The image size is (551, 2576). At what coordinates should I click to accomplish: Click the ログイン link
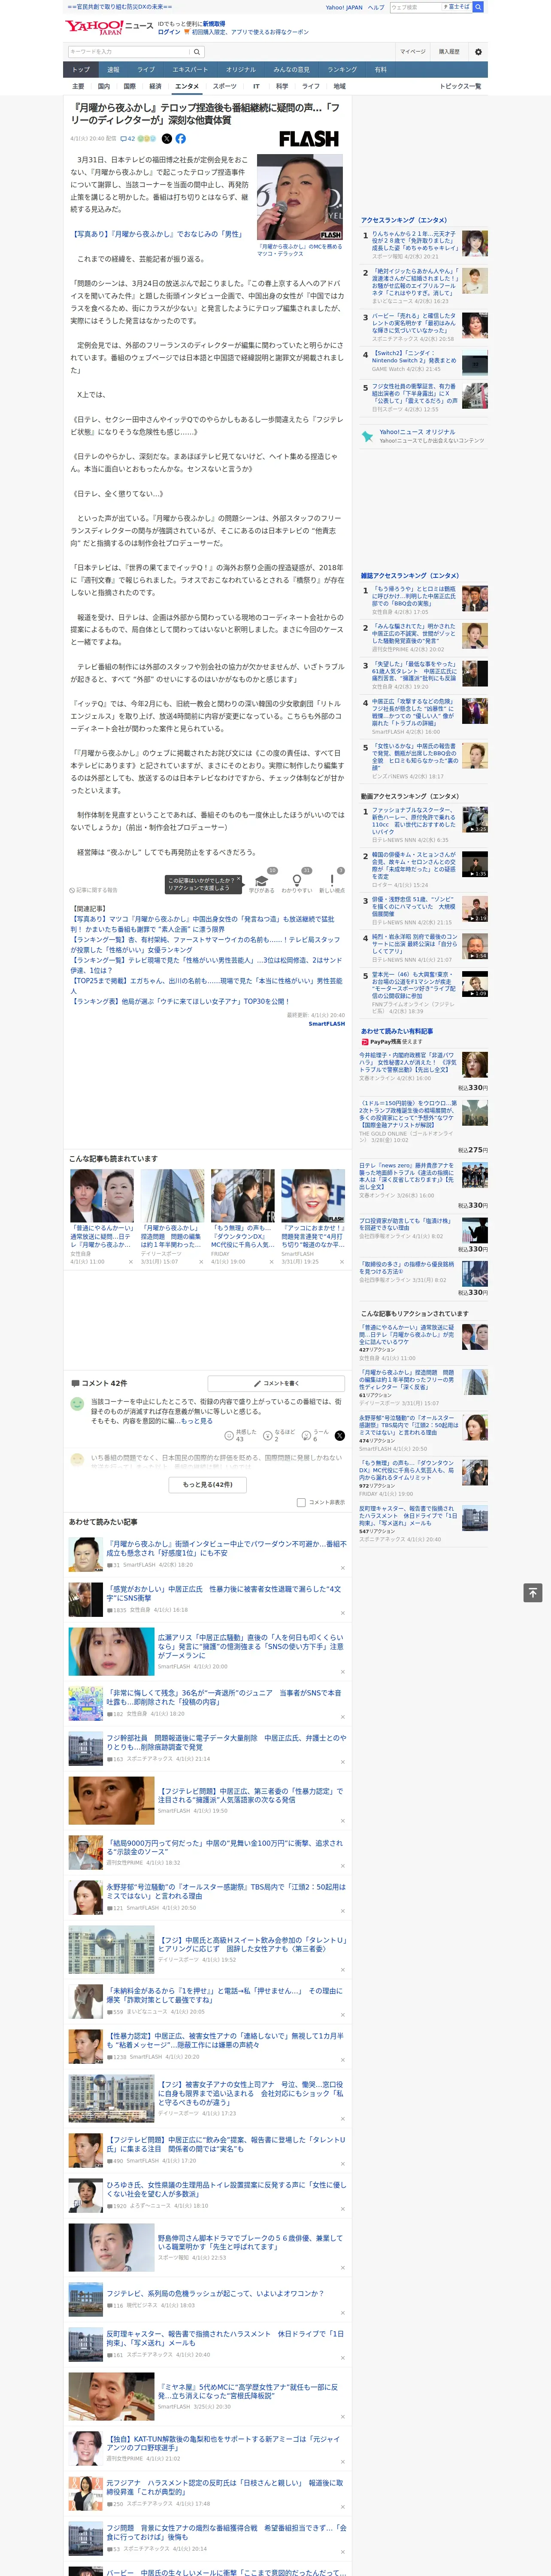point(169,32)
